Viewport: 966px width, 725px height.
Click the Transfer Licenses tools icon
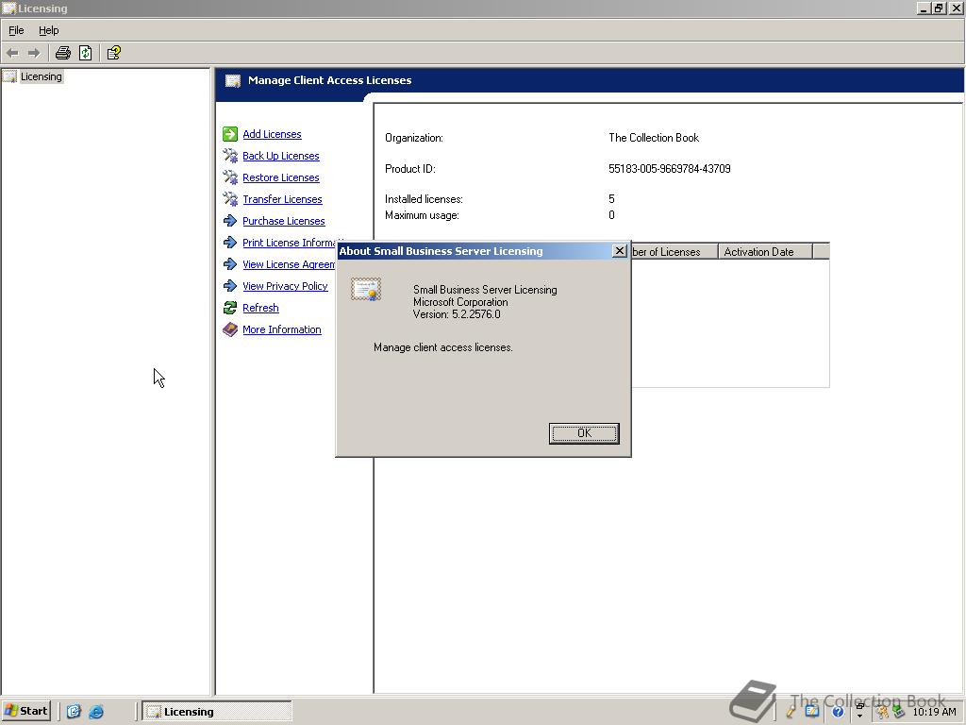(x=230, y=199)
